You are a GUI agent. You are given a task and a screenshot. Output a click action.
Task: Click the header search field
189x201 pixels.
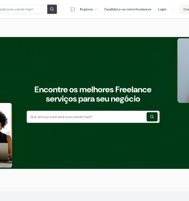pos(23,9)
